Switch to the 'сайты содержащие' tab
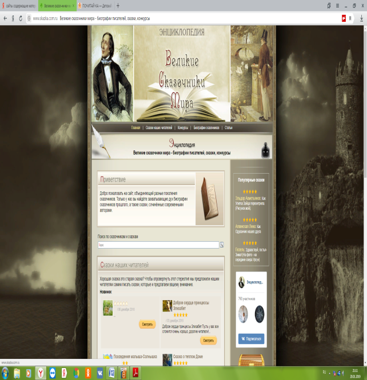The image size is (367, 380). [x=19, y=6]
